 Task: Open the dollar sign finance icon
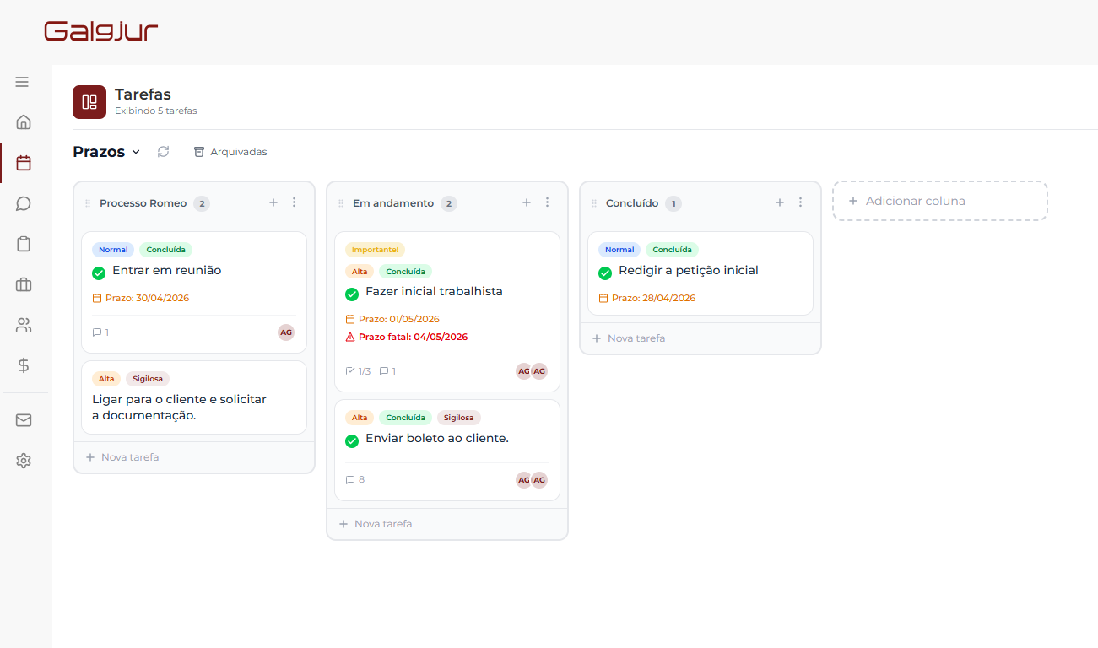pos(24,365)
